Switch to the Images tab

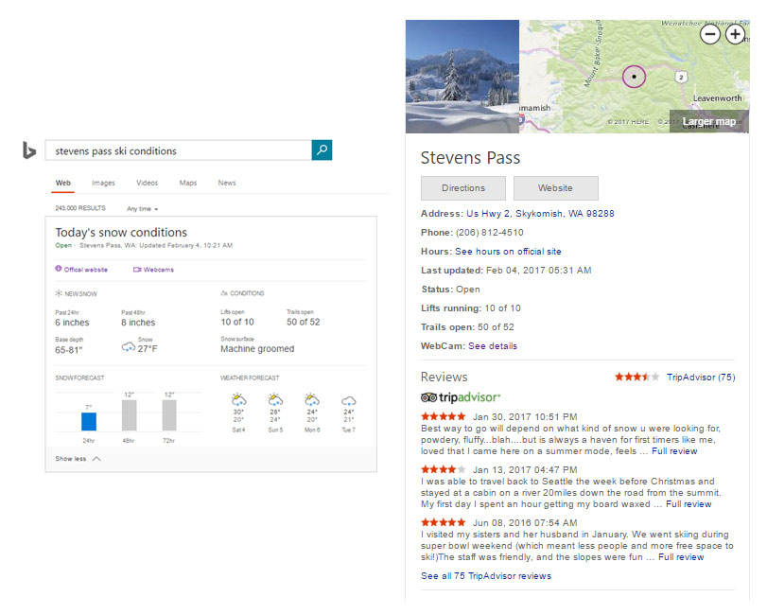tap(103, 183)
